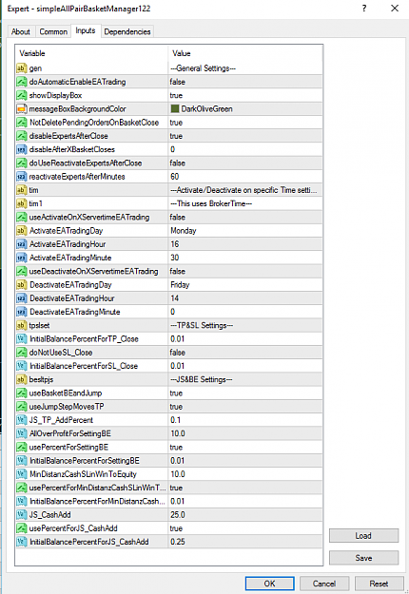Screen dimensions: 409x594
Task: Open the dialog help question mark
Action: (364, 9)
